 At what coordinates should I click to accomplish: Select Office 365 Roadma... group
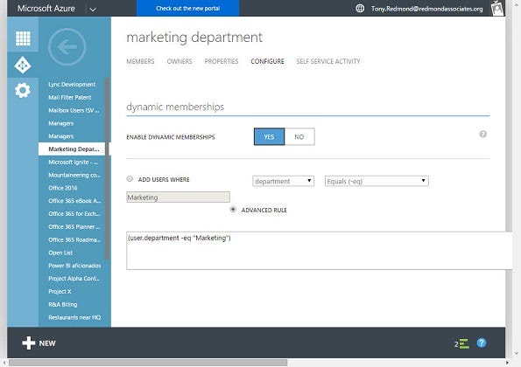coord(74,239)
